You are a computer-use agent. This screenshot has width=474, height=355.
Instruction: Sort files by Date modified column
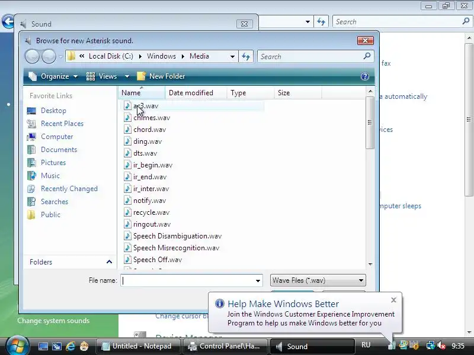click(x=196, y=93)
